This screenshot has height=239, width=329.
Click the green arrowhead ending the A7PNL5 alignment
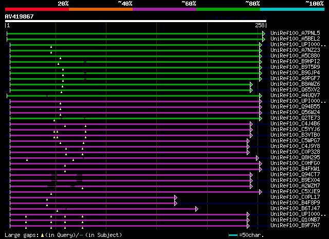tap(264, 33)
